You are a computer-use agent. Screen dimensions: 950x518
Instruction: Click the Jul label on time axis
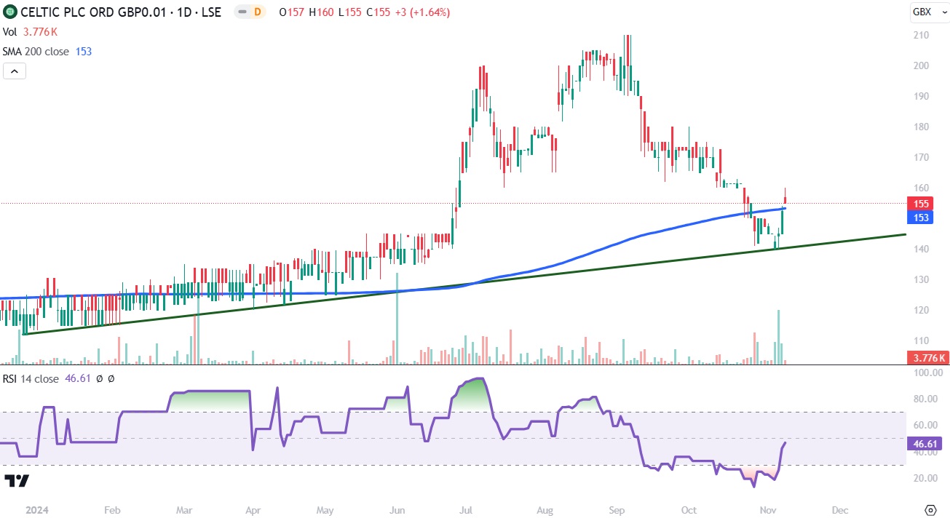click(x=466, y=509)
